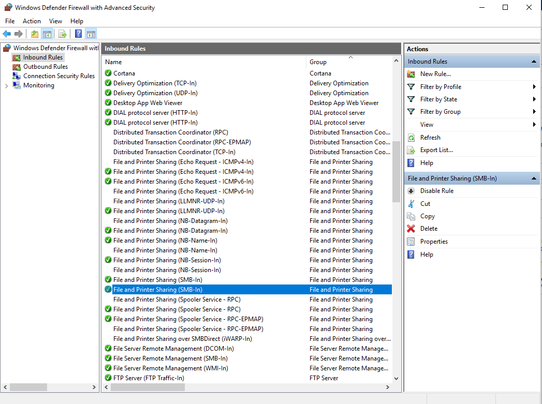542x404 pixels.
Task: Open the File menu
Action: point(10,21)
